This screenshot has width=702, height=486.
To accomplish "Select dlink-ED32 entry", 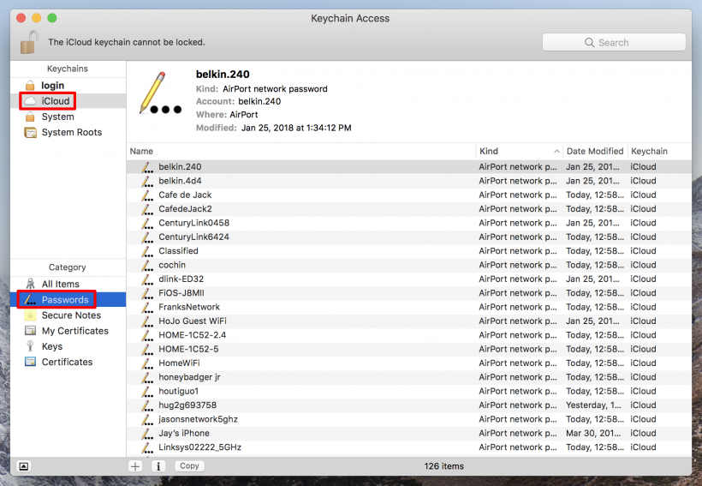I will 408,279.
